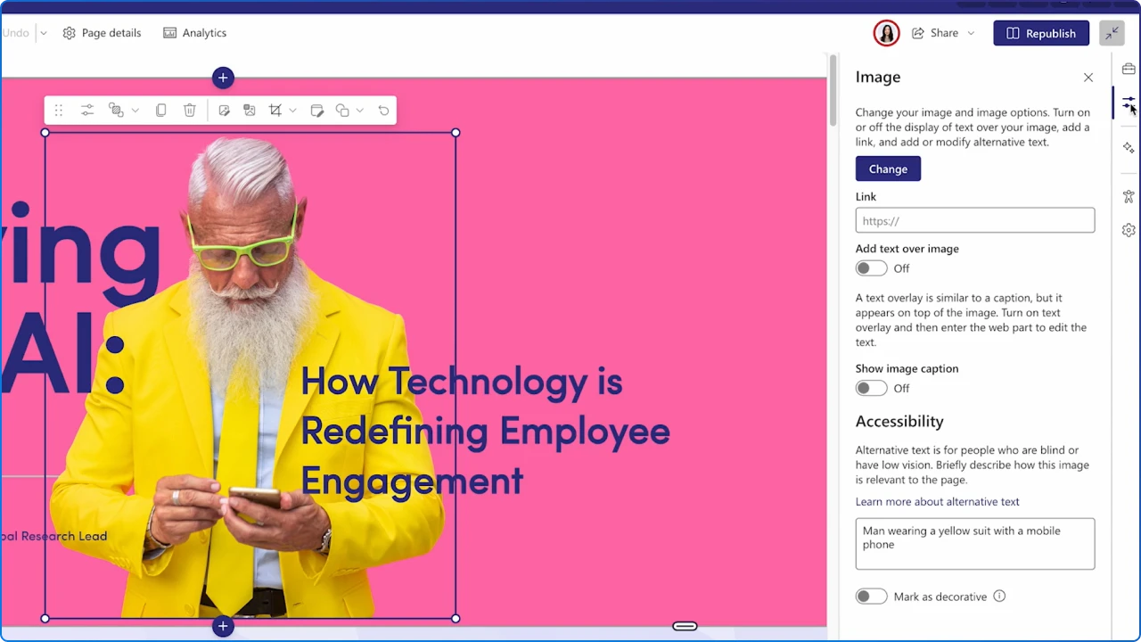Click the replace image icon
Image resolution: width=1141 pixels, height=642 pixels.
click(249, 110)
